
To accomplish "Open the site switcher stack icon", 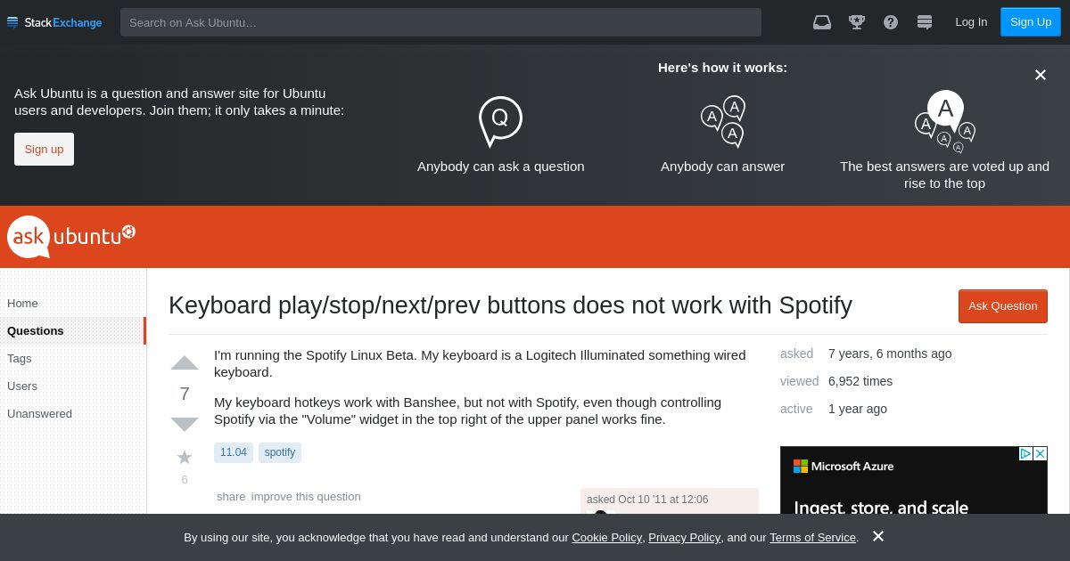I will (x=925, y=22).
